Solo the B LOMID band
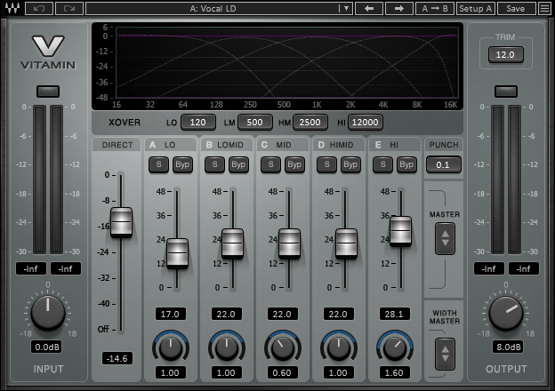 click(x=214, y=164)
